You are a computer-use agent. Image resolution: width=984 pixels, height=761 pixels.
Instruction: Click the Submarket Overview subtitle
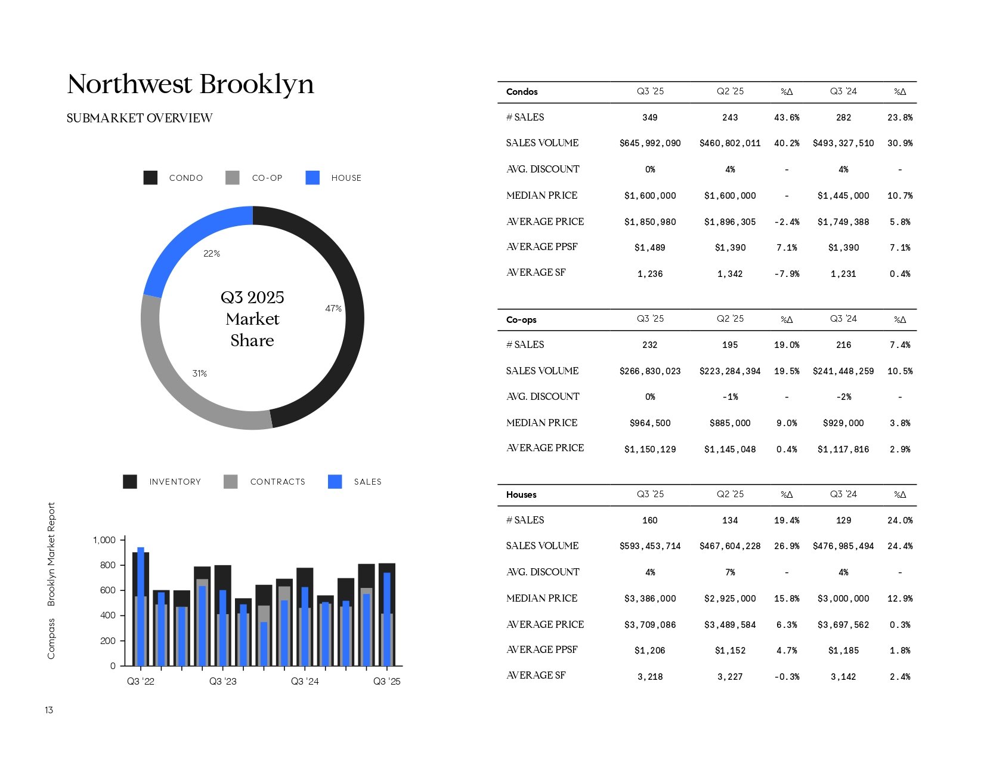point(140,118)
